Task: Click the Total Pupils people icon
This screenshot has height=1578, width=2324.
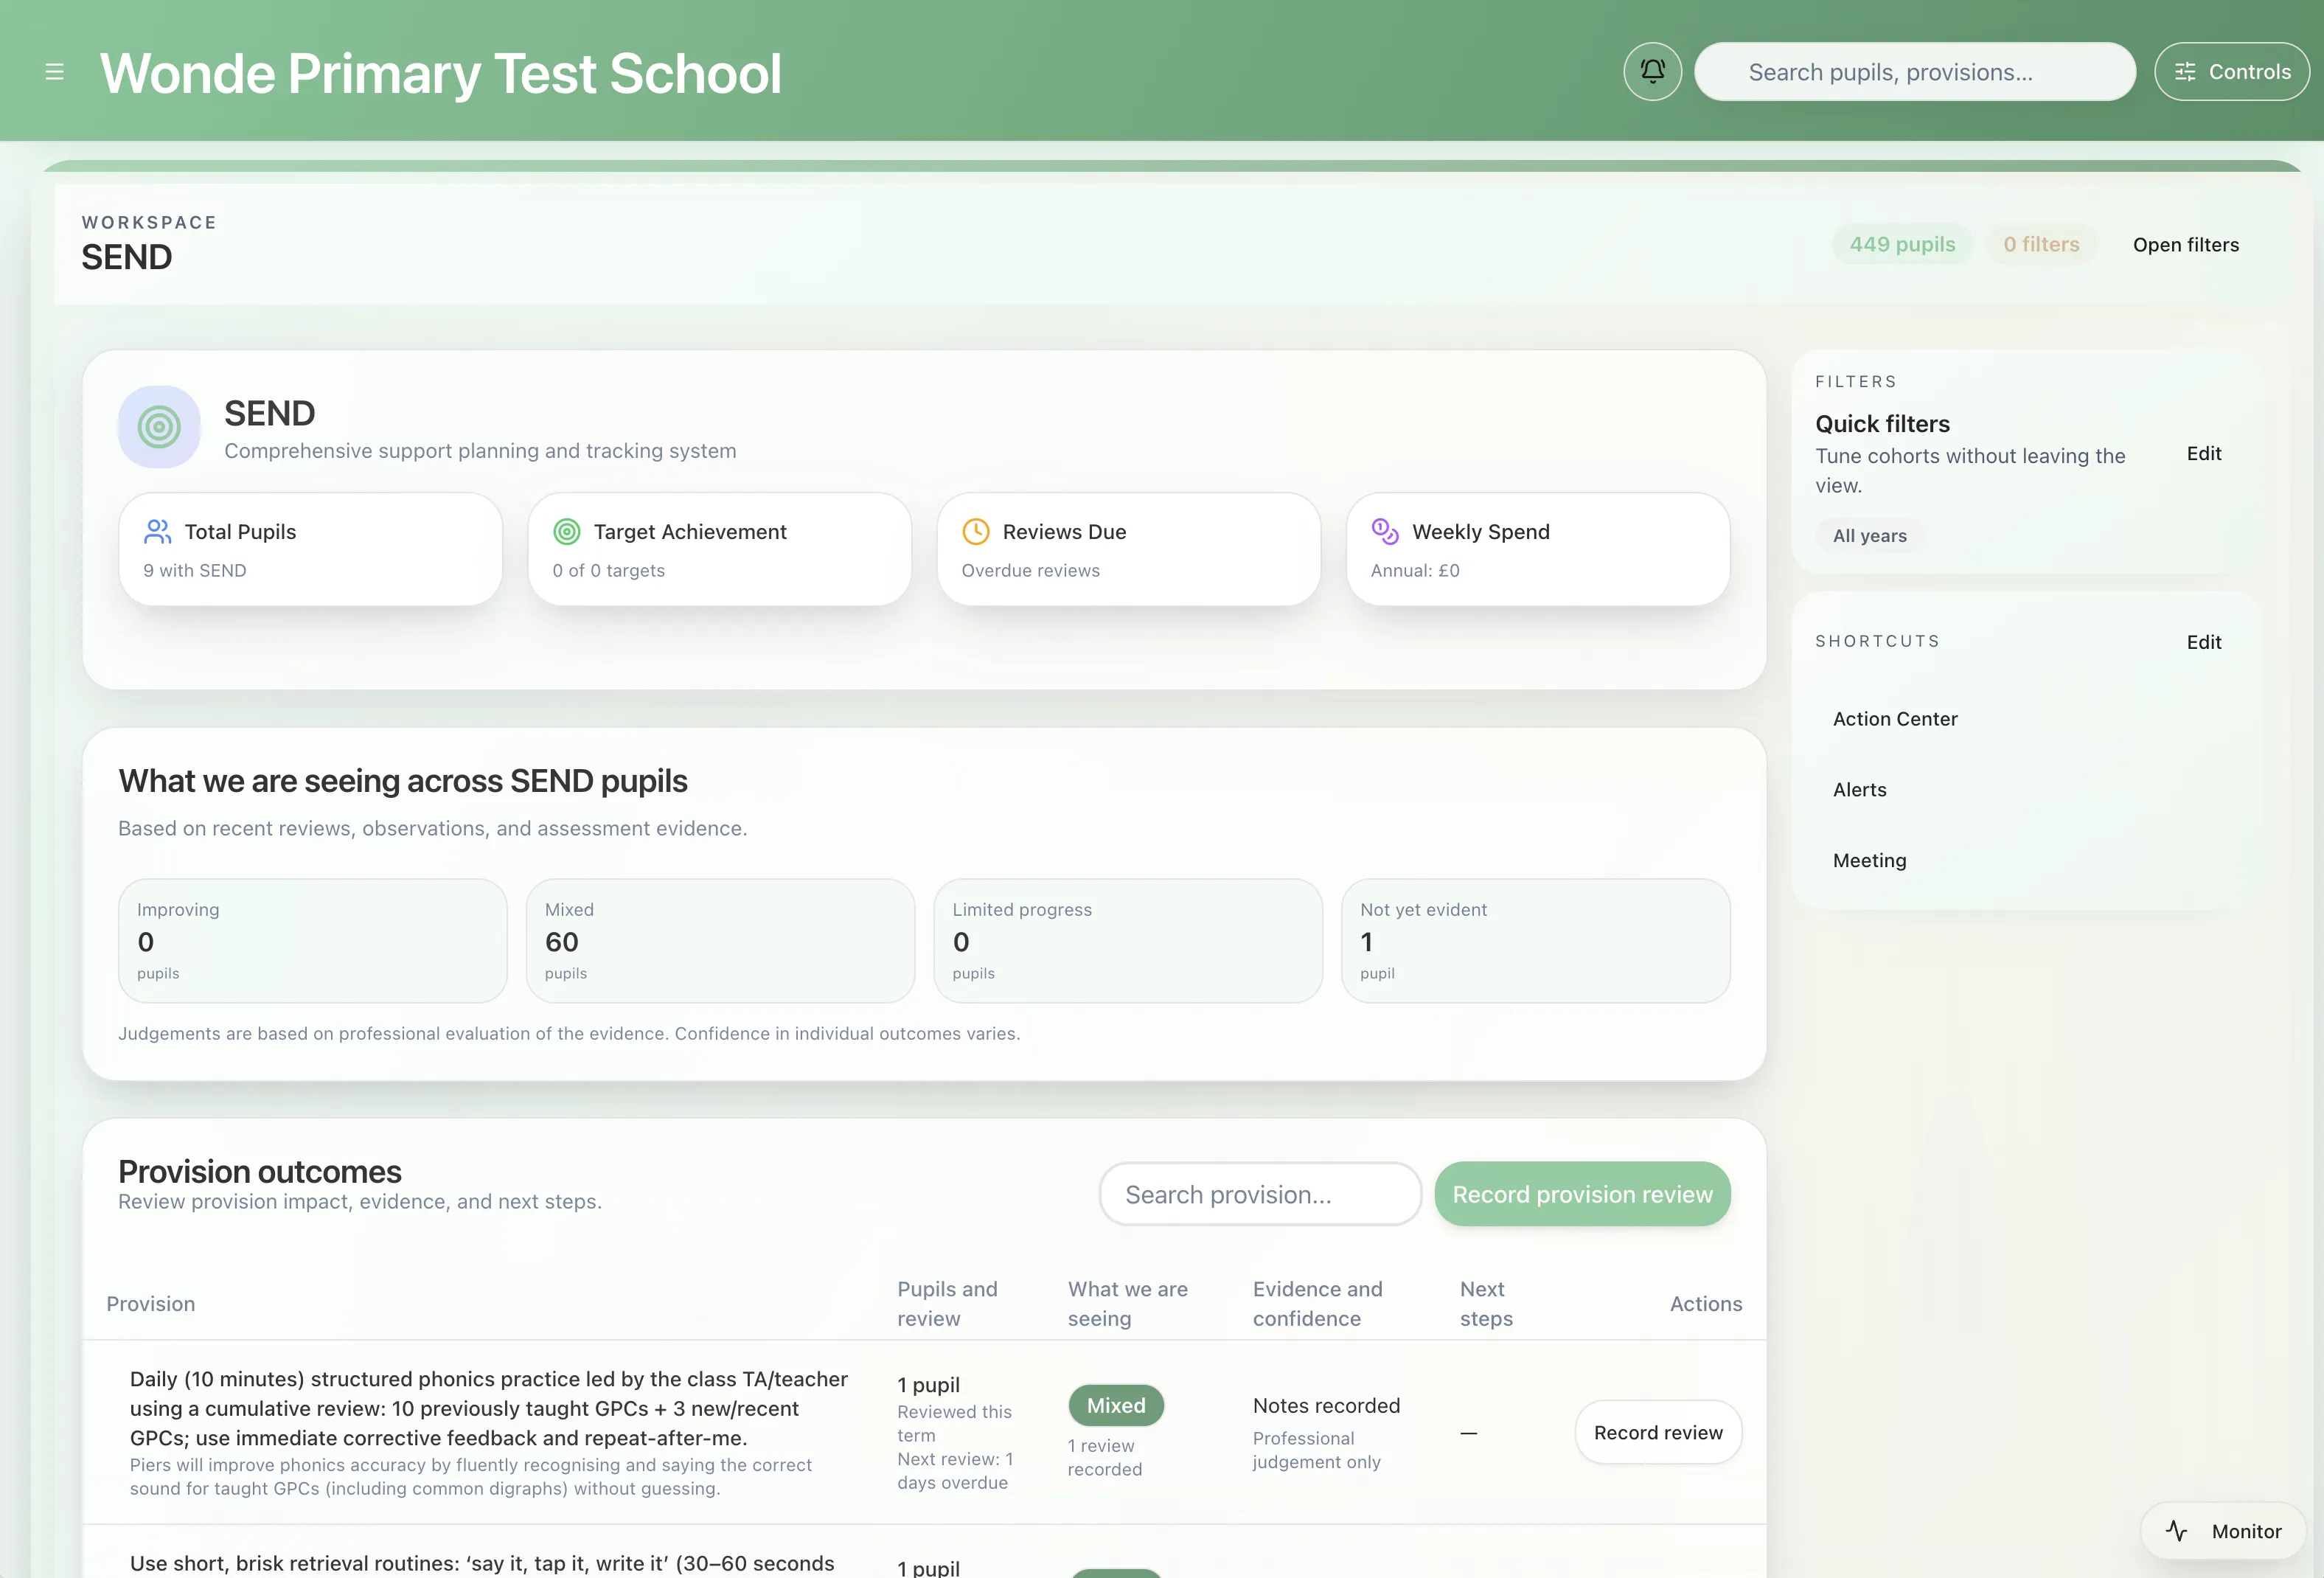Action: (157, 531)
